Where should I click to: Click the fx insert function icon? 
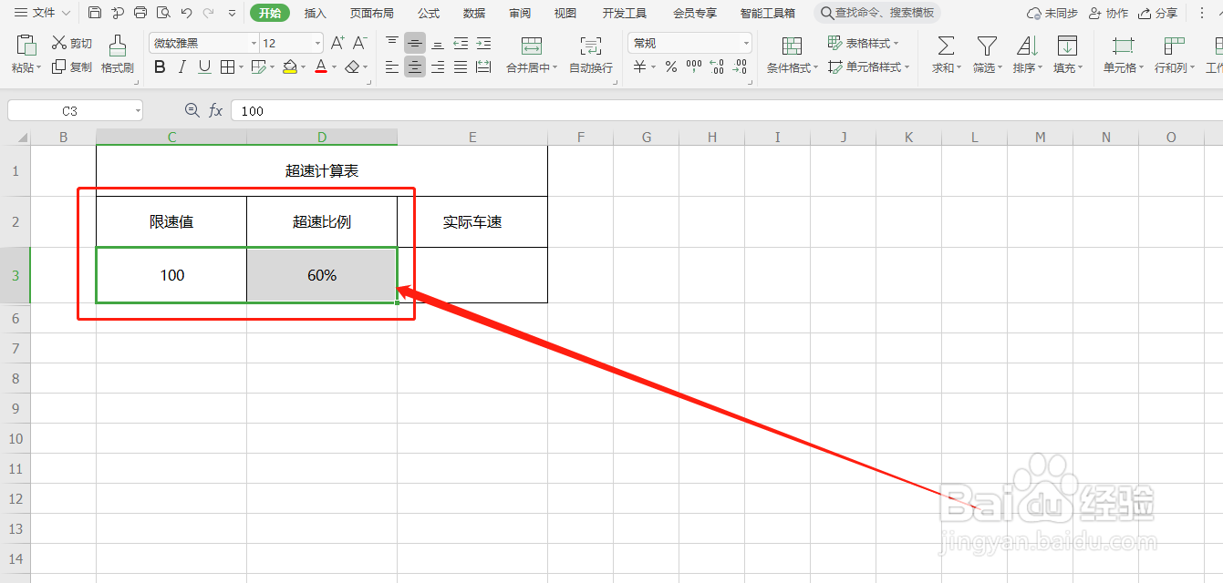[216, 110]
